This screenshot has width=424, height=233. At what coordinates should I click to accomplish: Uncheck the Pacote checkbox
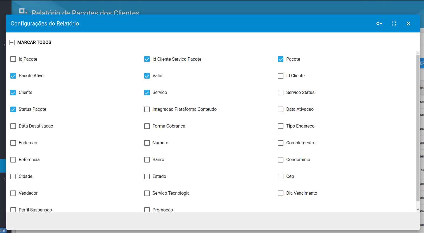[x=281, y=59]
